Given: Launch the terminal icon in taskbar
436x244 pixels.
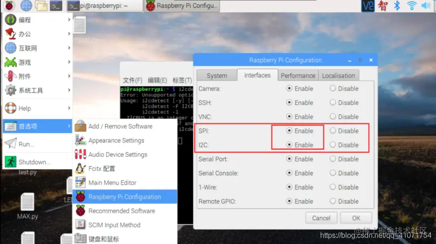Looking at the screenshot, I should [56, 6].
